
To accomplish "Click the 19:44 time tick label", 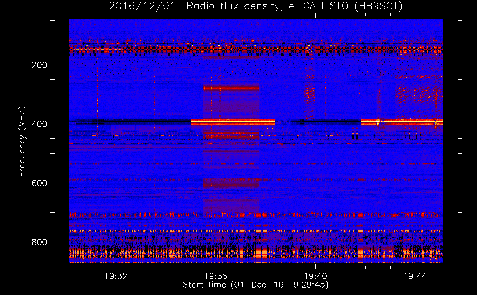I will click(415, 276).
